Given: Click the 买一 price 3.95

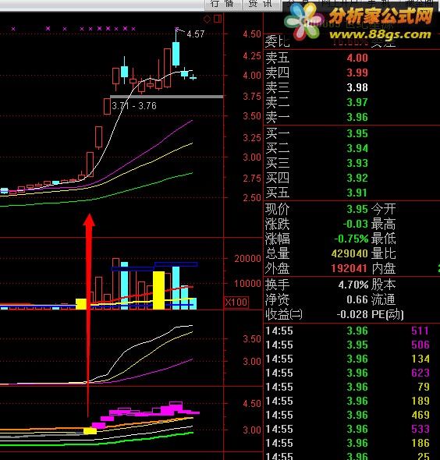Looking at the screenshot, I should 357,133.
